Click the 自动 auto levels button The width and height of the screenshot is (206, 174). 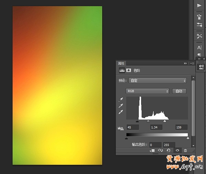(179, 91)
